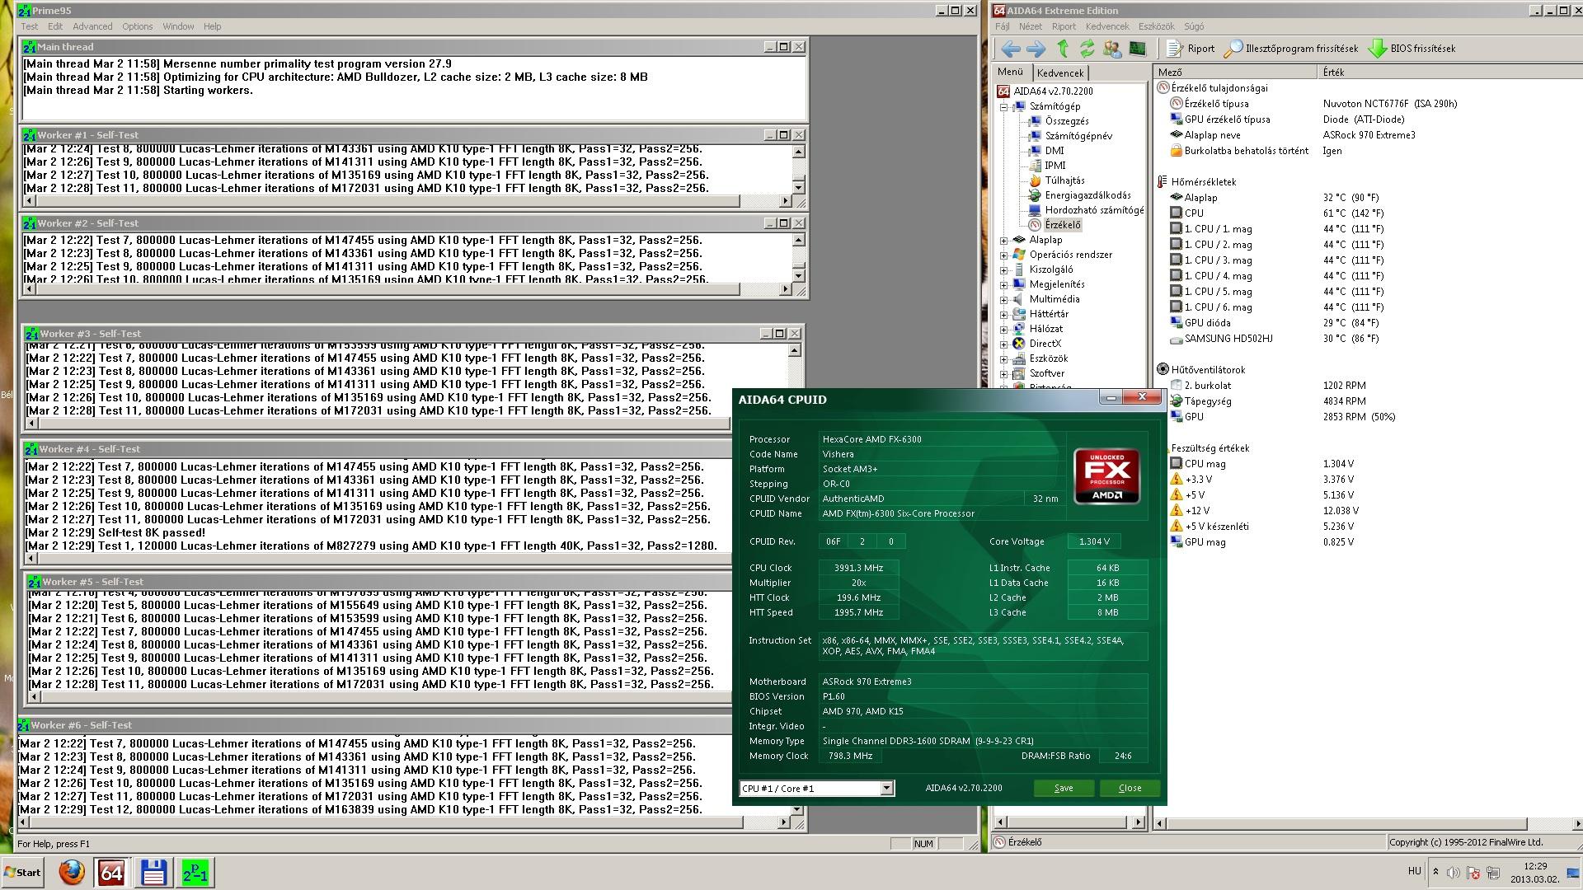This screenshot has width=1583, height=890.
Task: Click the Burkolatba behatolás lock icon
Action: pos(1177,151)
